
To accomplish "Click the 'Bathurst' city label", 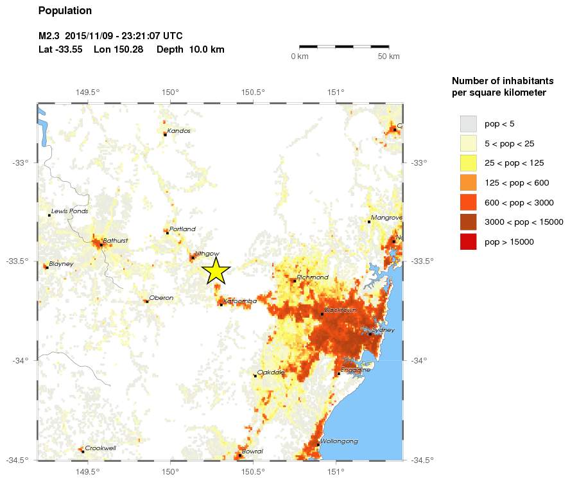I will [116, 240].
